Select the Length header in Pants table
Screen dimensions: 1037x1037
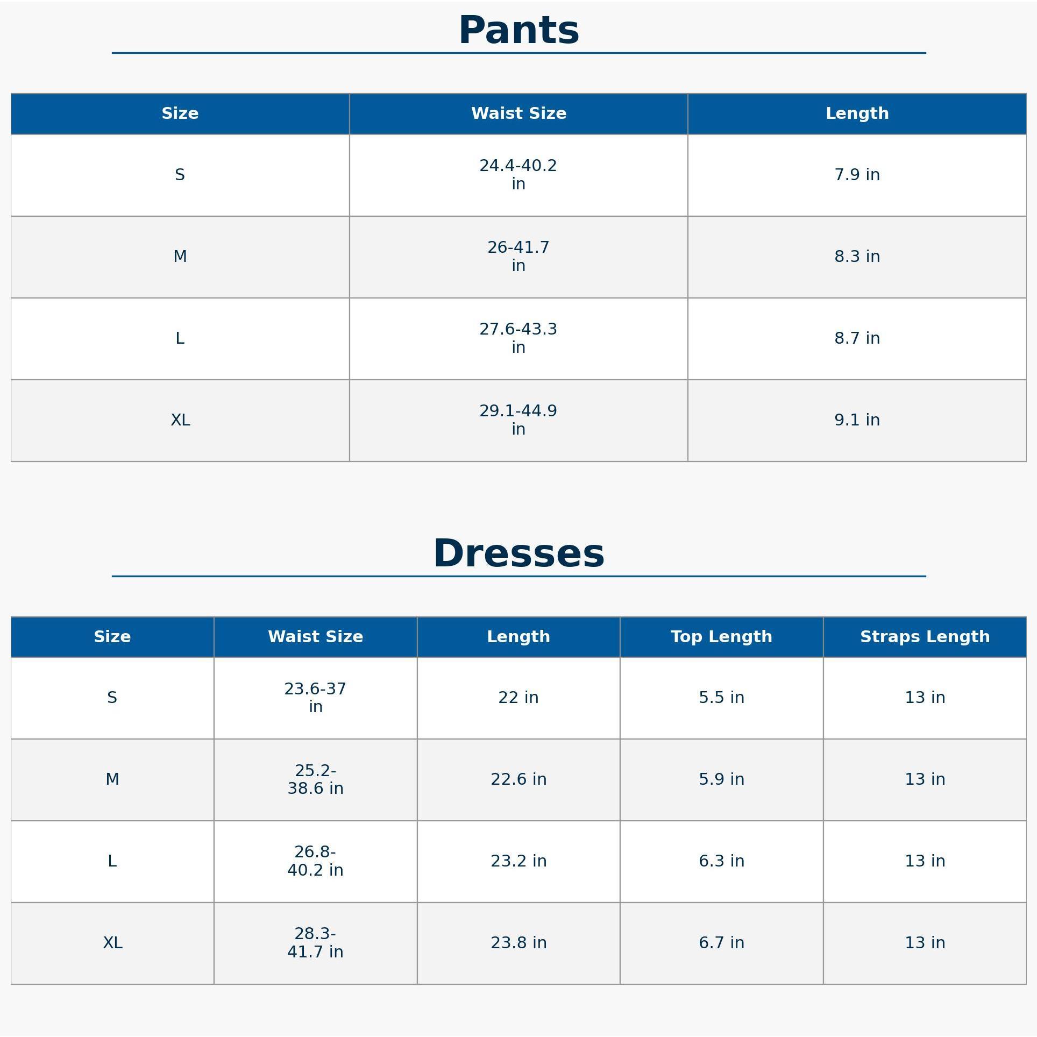tap(857, 113)
